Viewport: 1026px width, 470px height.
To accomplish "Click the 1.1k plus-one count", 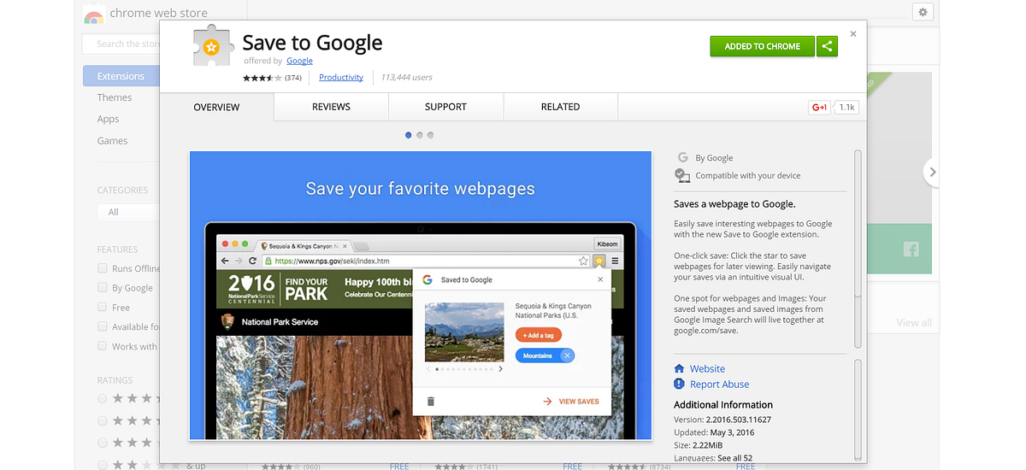I will 846,107.
